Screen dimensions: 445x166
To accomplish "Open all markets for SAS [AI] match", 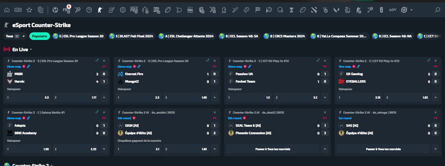I will pos(383,149).
